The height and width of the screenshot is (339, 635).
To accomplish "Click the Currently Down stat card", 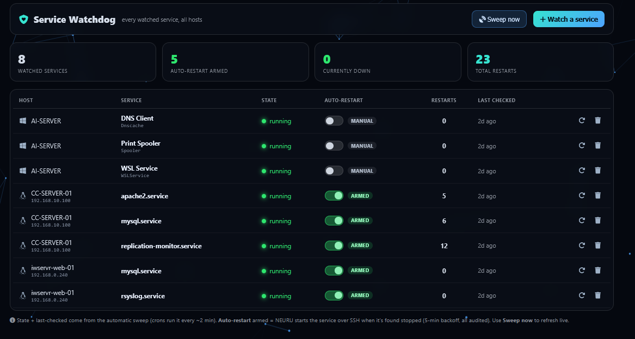I will click(x=388, y=62).
